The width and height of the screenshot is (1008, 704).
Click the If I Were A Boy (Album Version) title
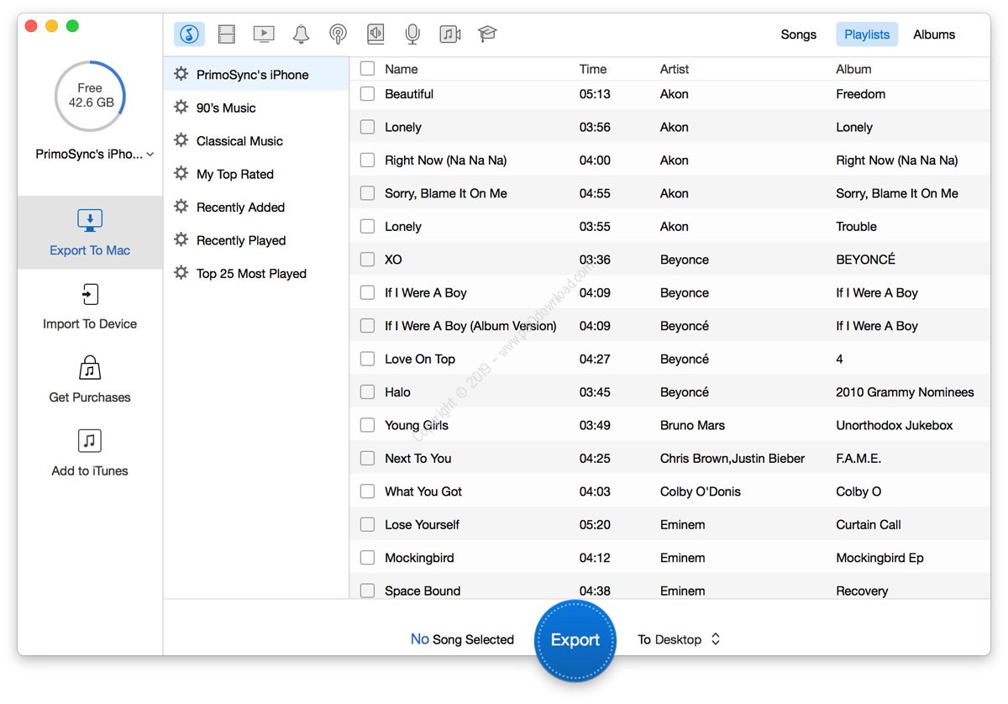pos(470,326)
